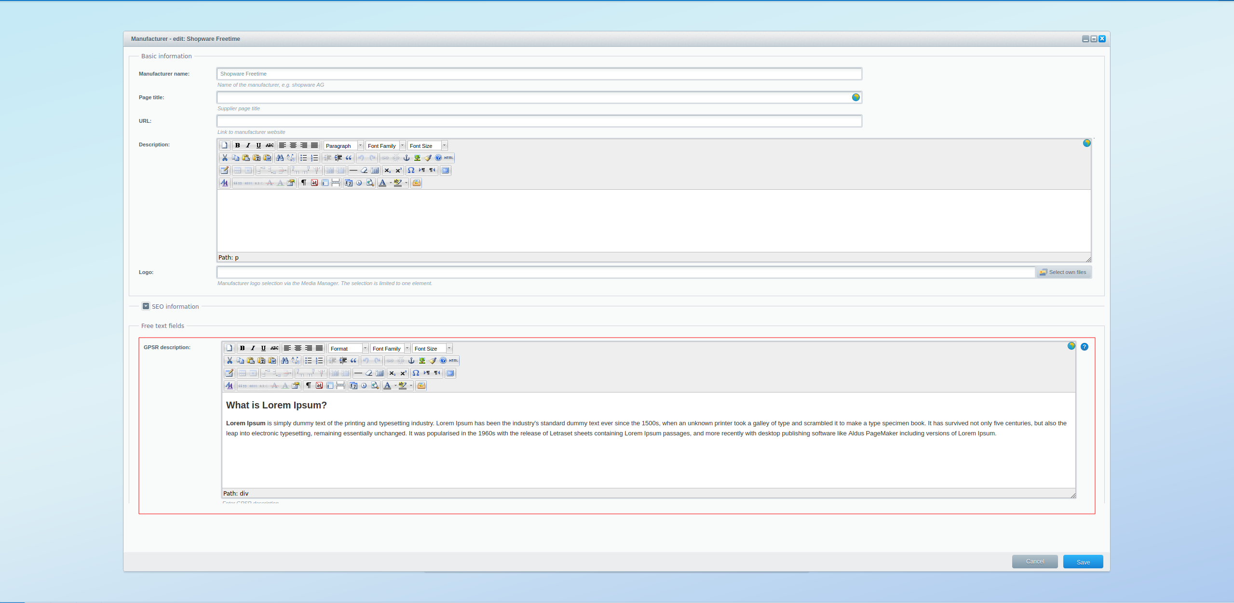1234x603 pixels.
Task: Click the Italic icon in description toolbar
Action: click(248, 145)
